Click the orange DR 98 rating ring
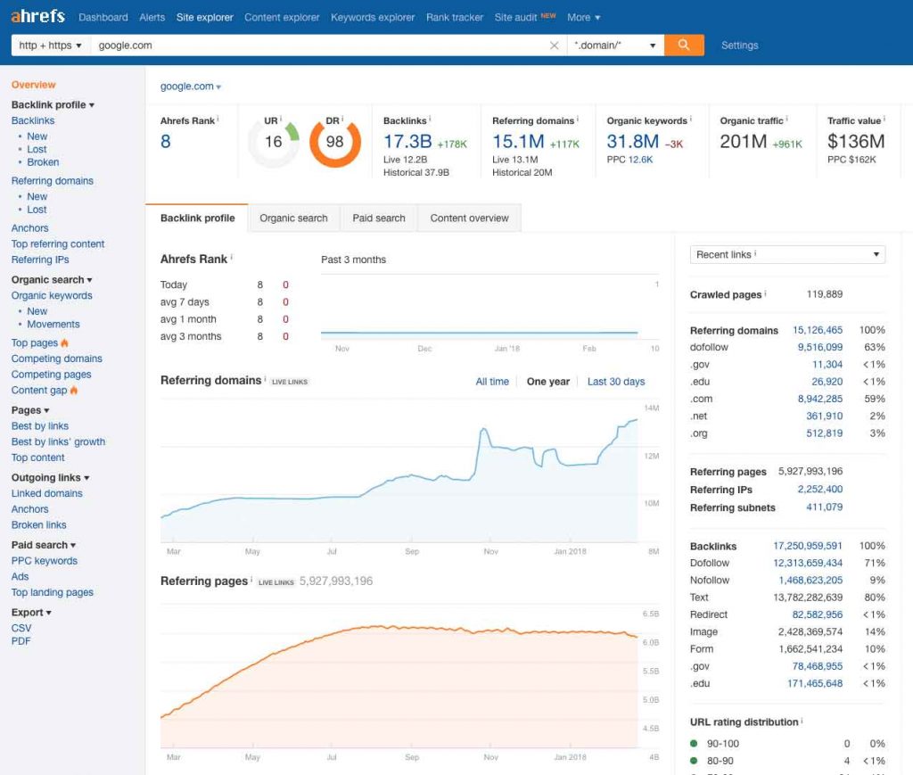The image size is (913, 775). click(x=334, y=143)
